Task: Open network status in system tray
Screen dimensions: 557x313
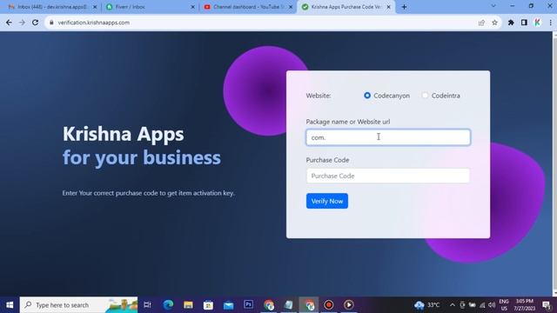Action: click(x=482, y=305)
